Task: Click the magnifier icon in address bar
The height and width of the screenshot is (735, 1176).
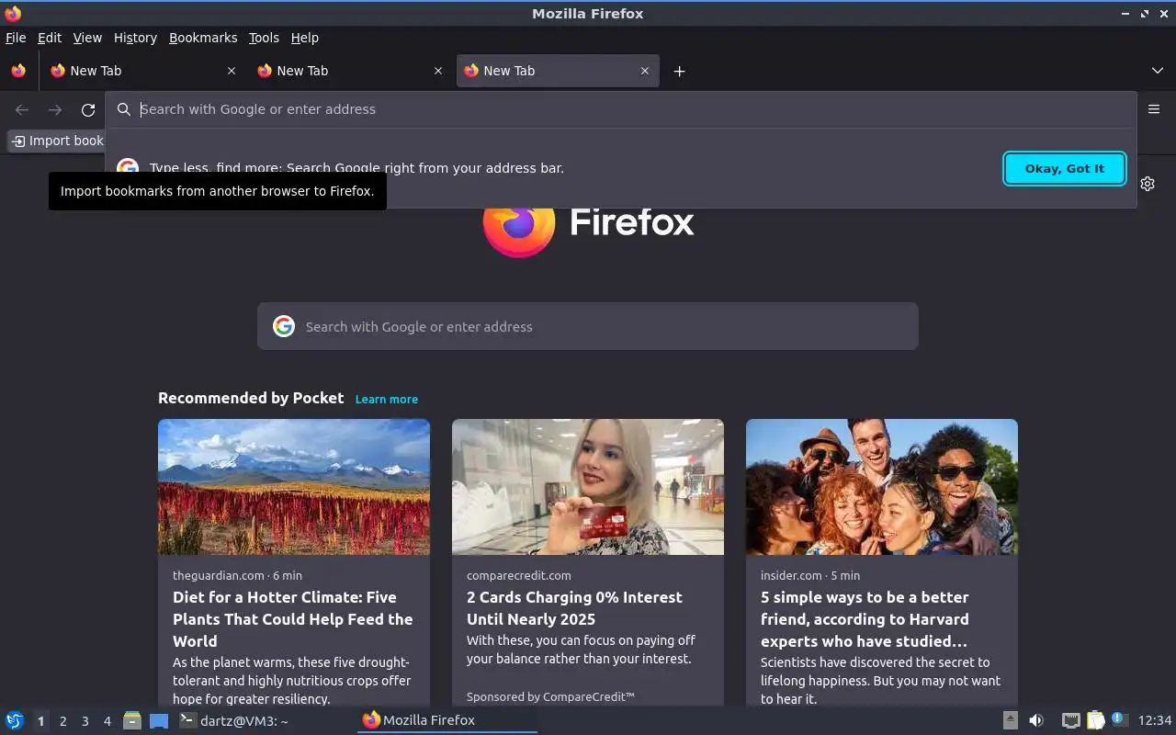Action: (x=124, y=109)
